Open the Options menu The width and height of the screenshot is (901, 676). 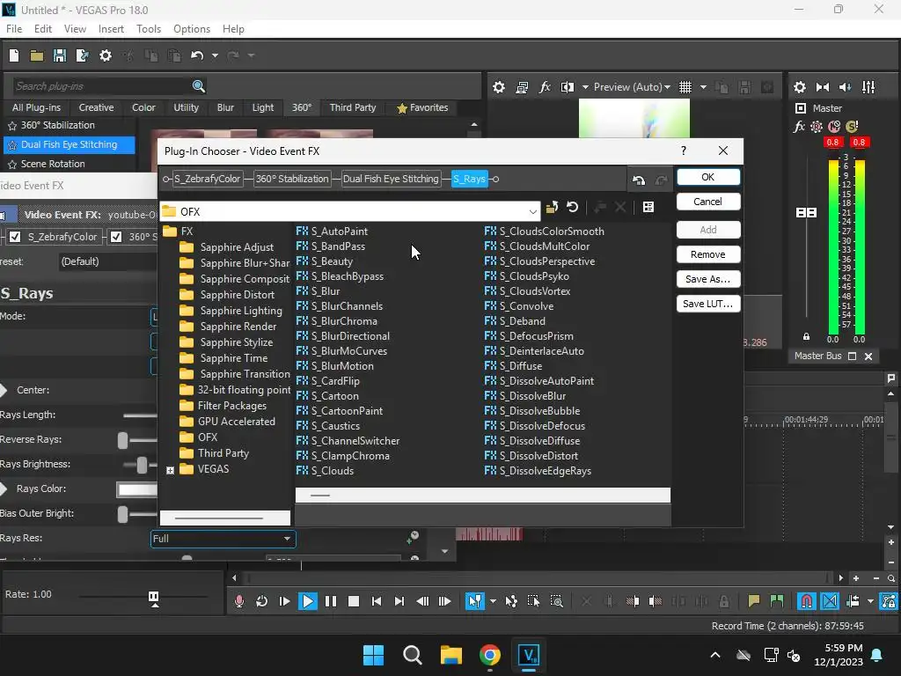(x=191, y=29)
